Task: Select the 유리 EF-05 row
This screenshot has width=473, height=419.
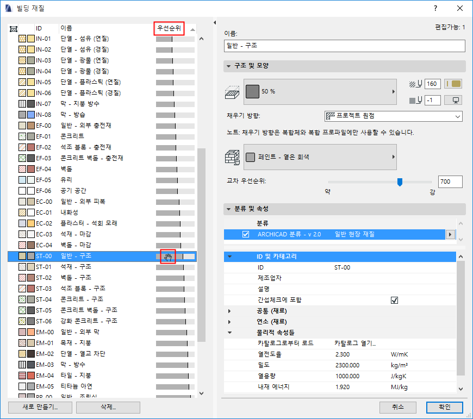Action: [x=102, y=180]
